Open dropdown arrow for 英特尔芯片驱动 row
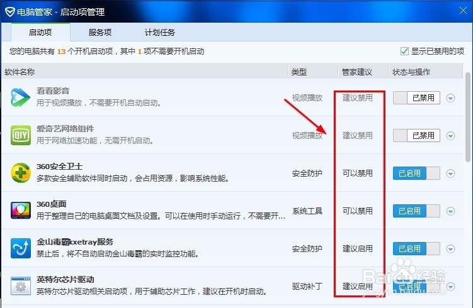 451,287
